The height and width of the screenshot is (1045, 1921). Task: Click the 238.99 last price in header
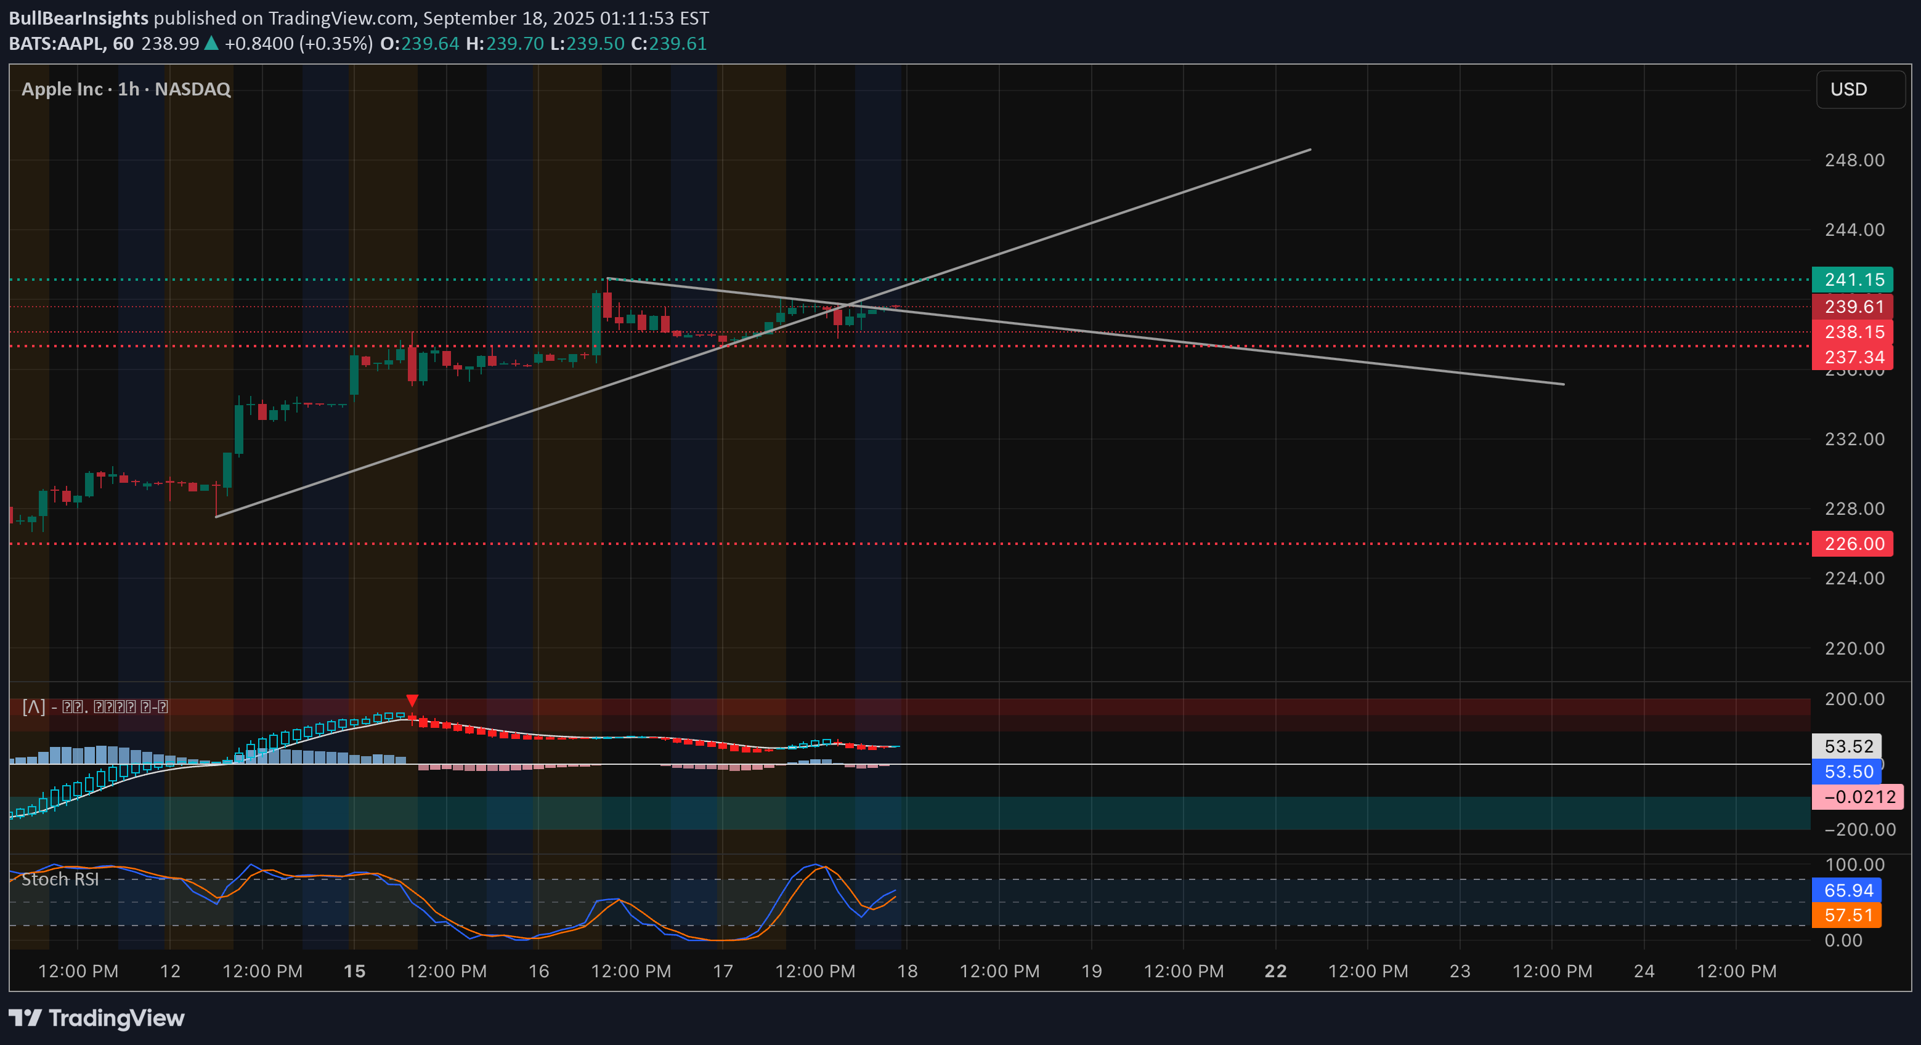pyautogui.click(x=170, y=43)
